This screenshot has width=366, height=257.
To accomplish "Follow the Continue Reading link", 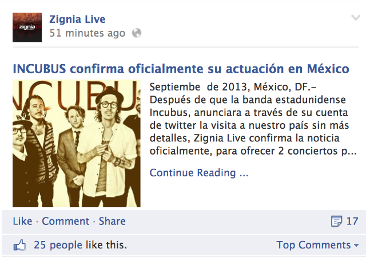I will [199, 173].
